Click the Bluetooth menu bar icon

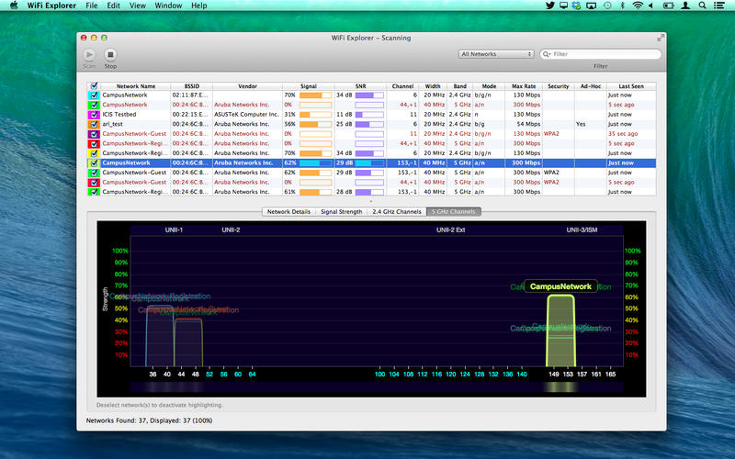pyautogui.click(x=623, y=6)
